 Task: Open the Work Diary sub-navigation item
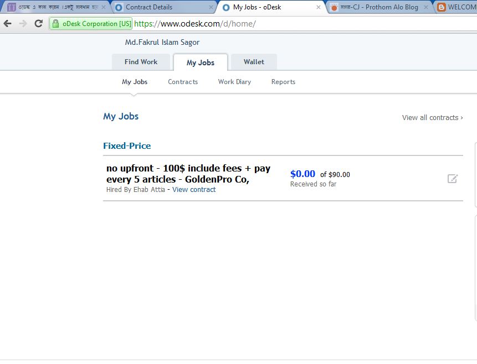coord(234,82)
